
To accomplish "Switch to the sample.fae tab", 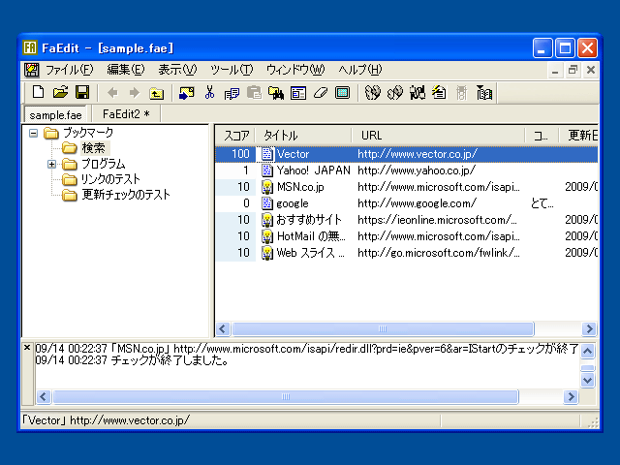I will coord(55,114).
